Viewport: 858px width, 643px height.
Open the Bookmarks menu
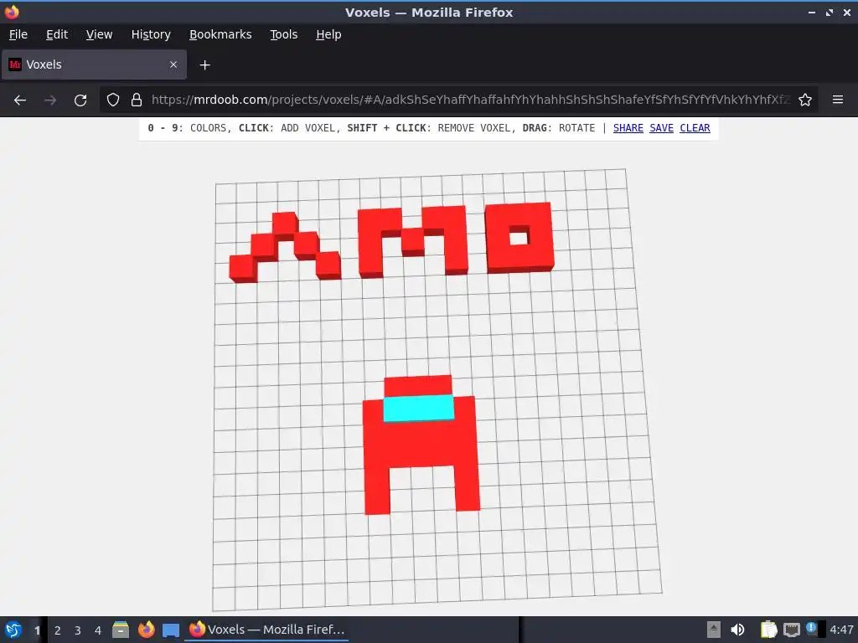[220, 34]
